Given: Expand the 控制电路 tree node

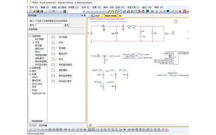Looking at the screenshot, I should [30, 68].
